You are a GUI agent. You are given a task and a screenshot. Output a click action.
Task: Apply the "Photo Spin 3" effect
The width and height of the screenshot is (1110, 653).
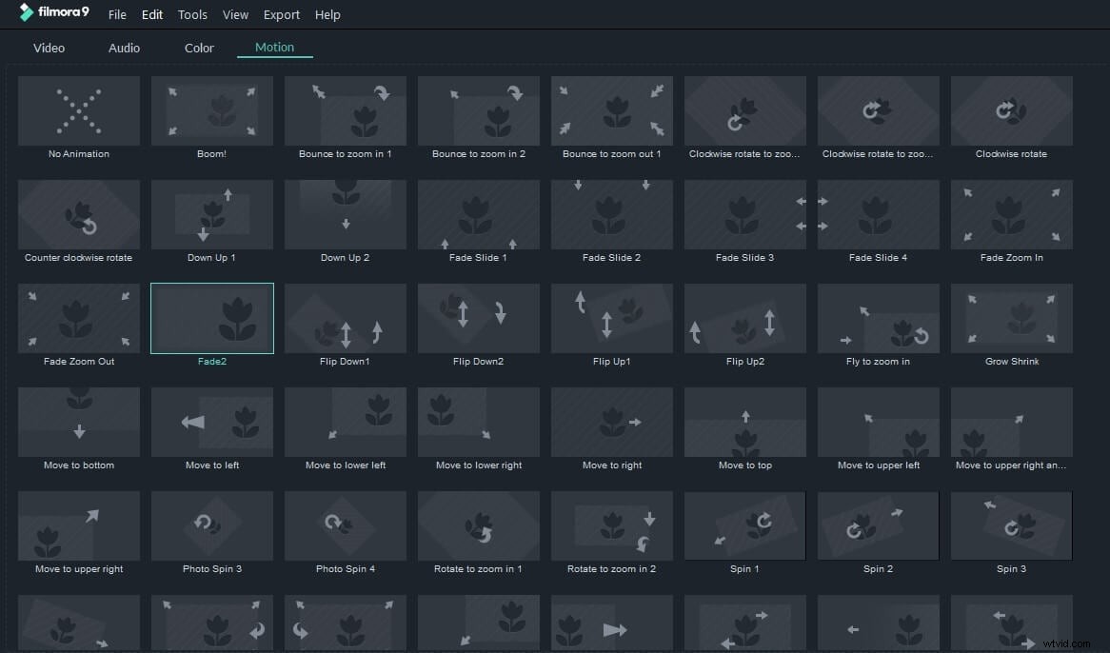coord(211,525)
